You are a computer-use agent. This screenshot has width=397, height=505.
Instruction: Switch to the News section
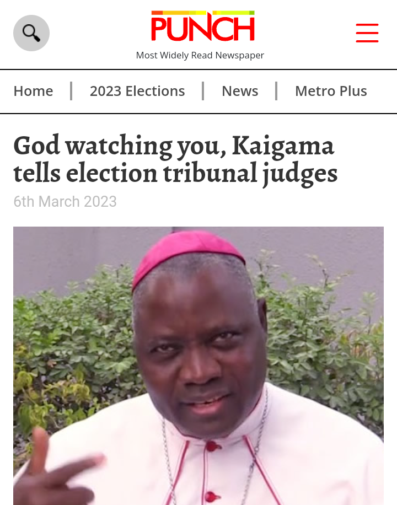(x=240, y=91)
